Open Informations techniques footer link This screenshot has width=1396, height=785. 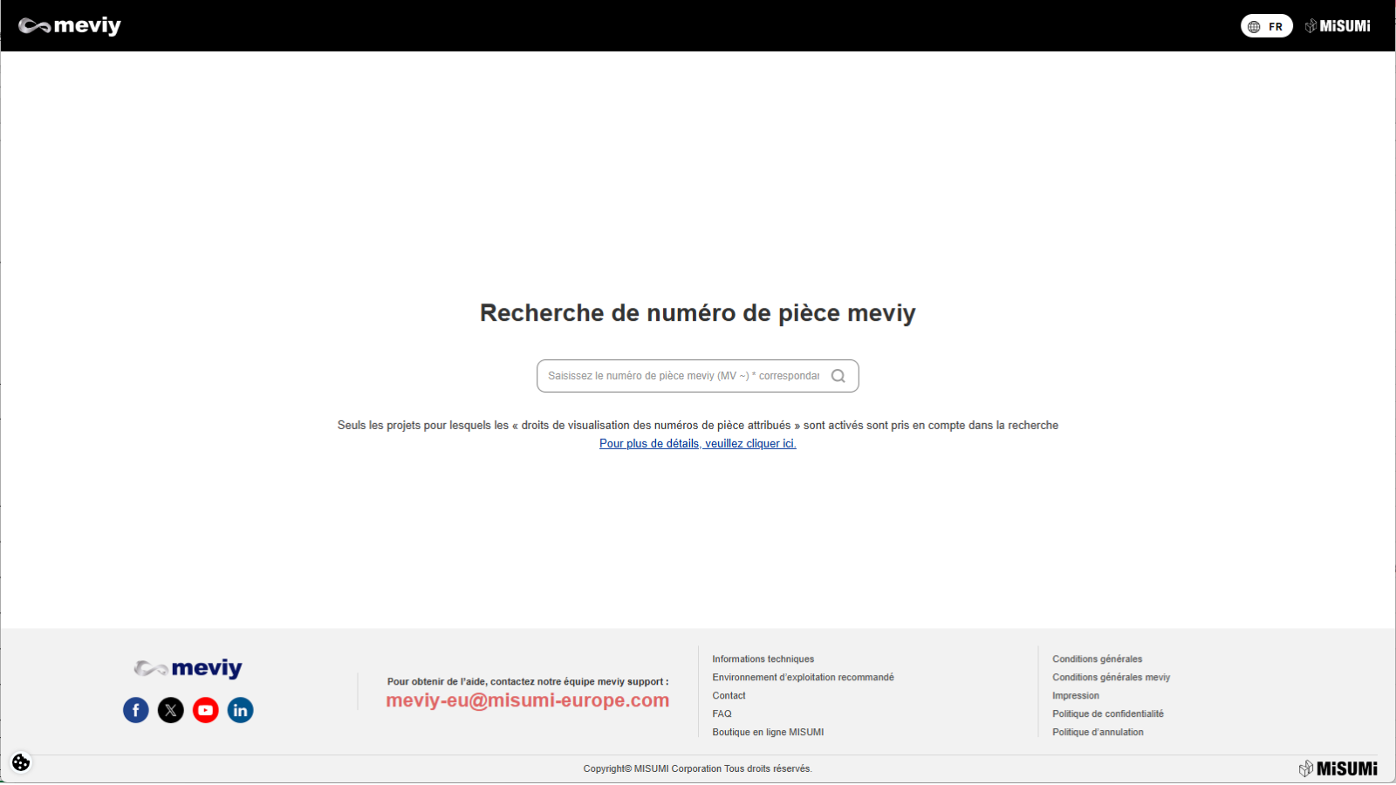click(763, 659)
